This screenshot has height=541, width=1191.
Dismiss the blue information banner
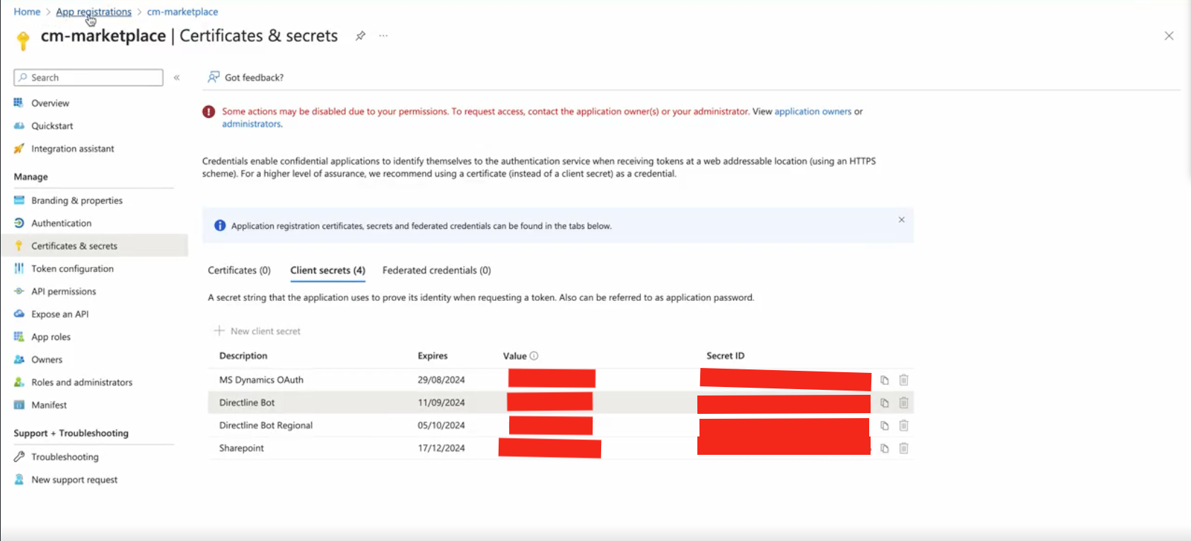click(902, 220)
